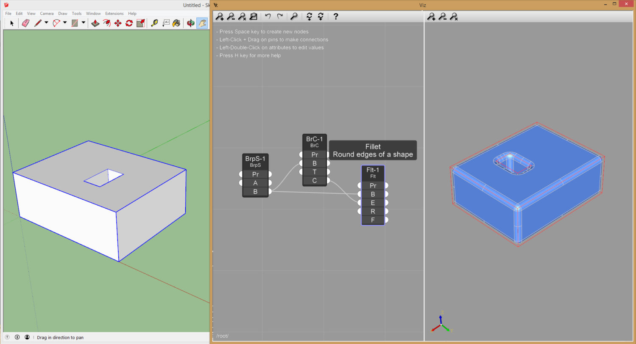Select the Eraser tool in SketchUp

coord(25,23)
